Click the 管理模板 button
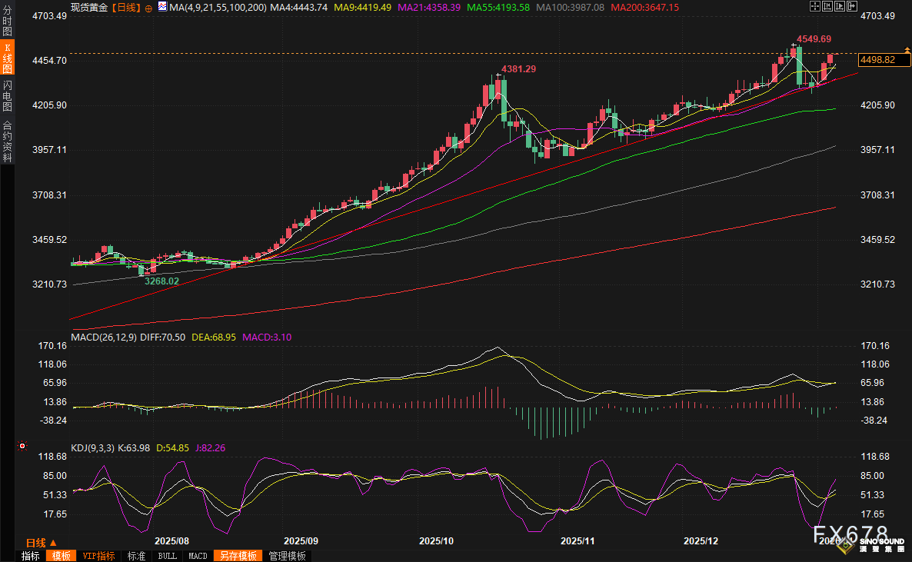The image size is (912, 562). point(287,556)
